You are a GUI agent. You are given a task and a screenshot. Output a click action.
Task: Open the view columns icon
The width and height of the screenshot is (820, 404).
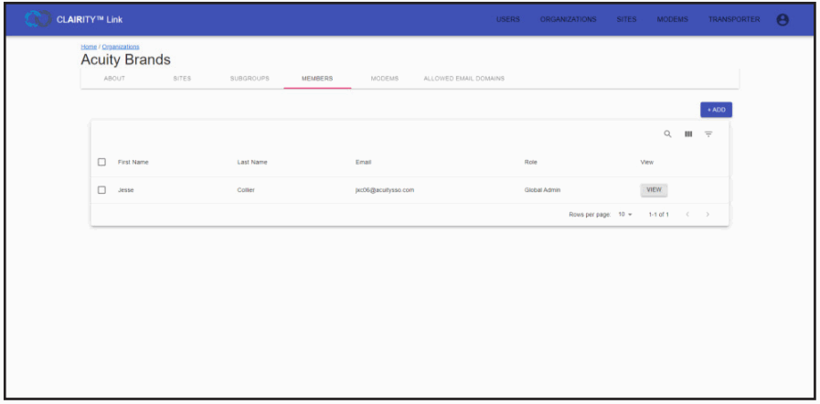click(x=688, y=133)
